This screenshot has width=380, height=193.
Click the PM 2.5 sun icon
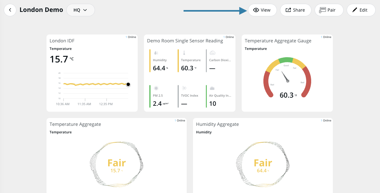(x=156, y=88)
